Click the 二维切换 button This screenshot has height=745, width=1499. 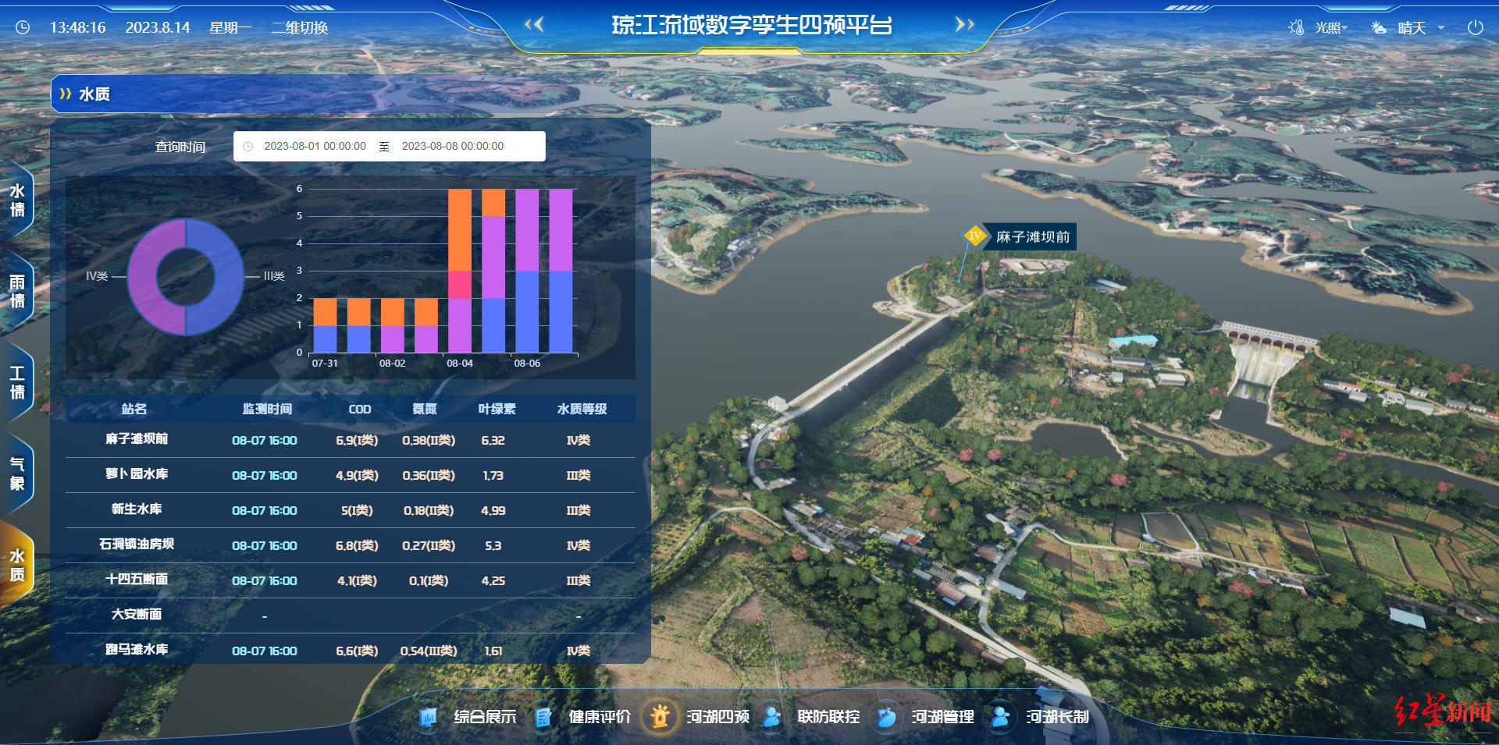(300, 27)
